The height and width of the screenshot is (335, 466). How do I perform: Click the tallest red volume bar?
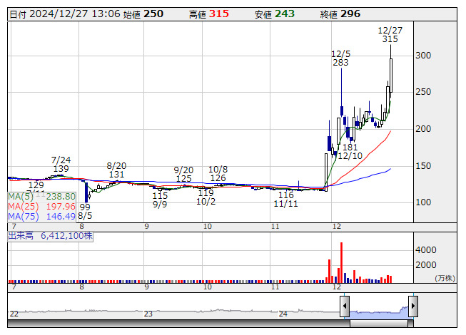click(342, 262)
